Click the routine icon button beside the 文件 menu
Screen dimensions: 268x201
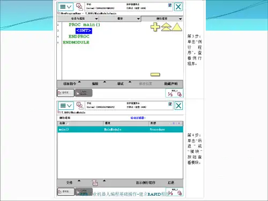click(95, 183)
